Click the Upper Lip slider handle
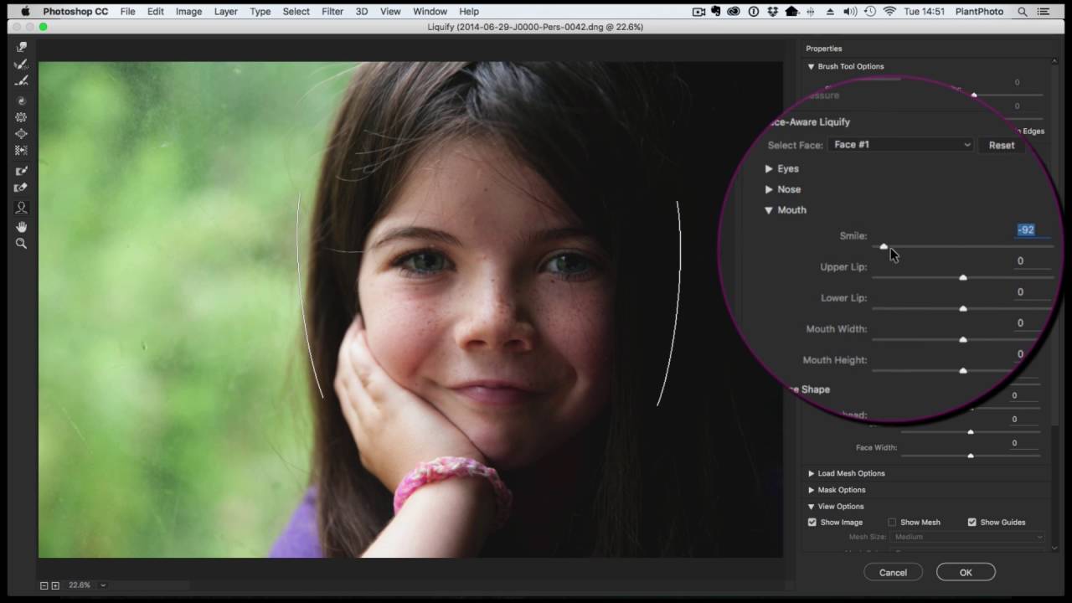This screenshot has width=1072, height=603. tap(963, 277)
